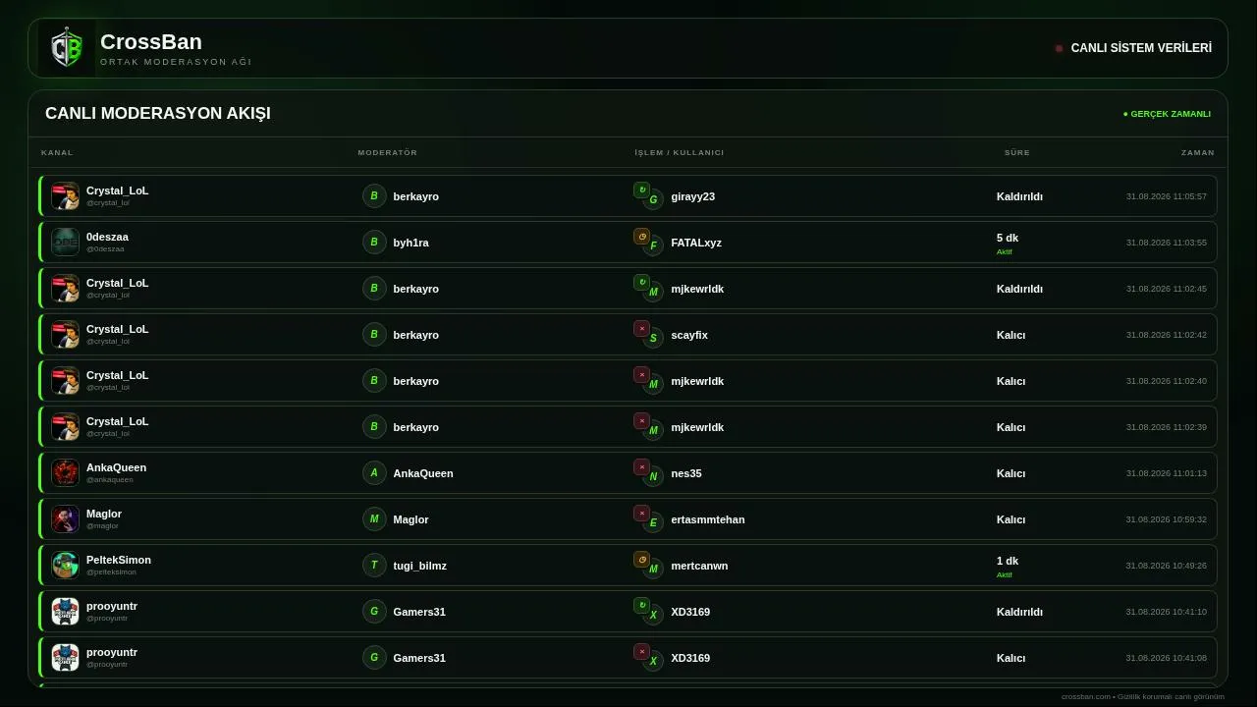Click the crossban.com footer link
Viewport: 1257px width, 707px height.
[1085, 696]
